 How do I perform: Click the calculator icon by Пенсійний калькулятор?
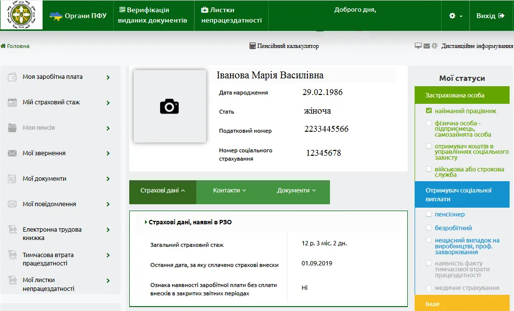click(253, 46)
